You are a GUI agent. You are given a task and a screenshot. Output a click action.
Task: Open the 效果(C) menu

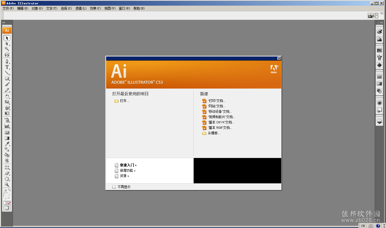[x=95, y=8]
